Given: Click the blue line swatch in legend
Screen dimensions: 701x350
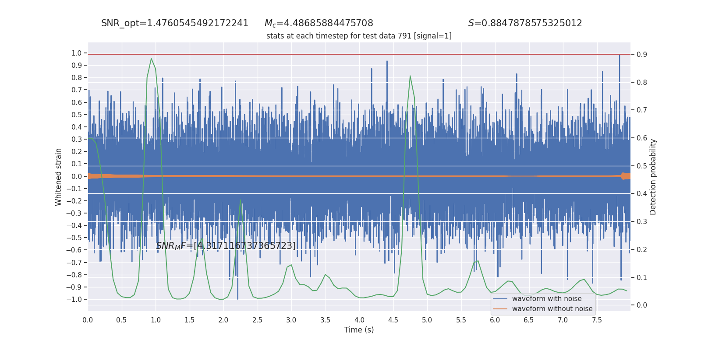Looking at the screenshot, I should click(500, 299).
